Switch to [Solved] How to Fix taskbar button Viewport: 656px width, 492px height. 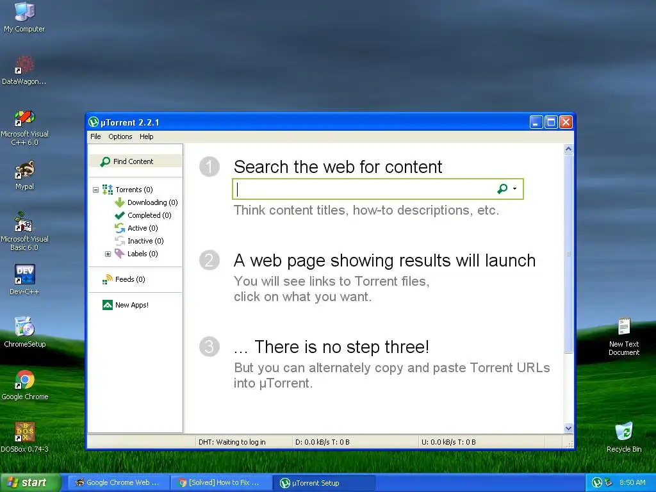[222, 482]
